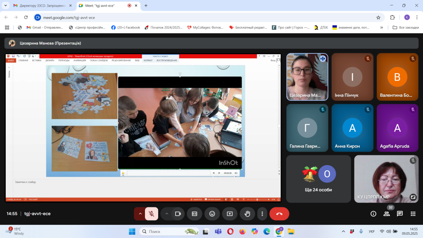Open the 'Gmail - Отправлен...' bookmark
This screenshot has width=423, height=238.
[45, 28]
